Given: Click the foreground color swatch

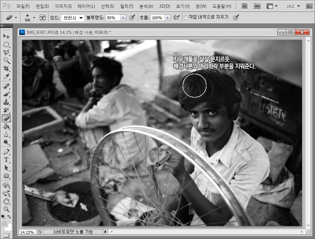Looking at the screenshot, I should [4, 224].
